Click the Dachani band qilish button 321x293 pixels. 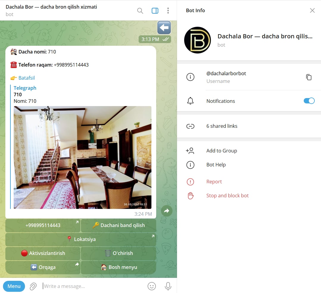[x=118, y=225]
